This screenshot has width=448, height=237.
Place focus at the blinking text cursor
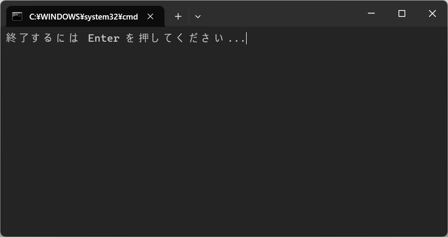point(246,38)
